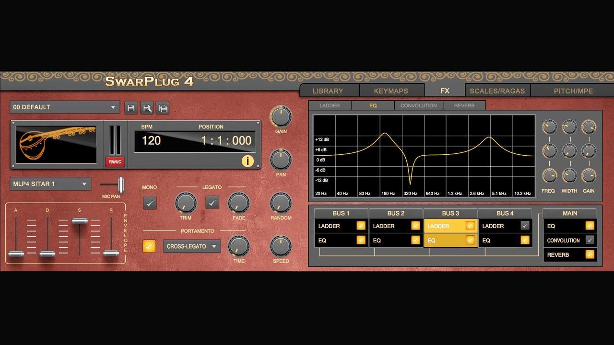Click the GAIN knob beside the tempo display
The width and height of the screenshot is (614, 345).
pyautogui.click(x=281, y=116)
